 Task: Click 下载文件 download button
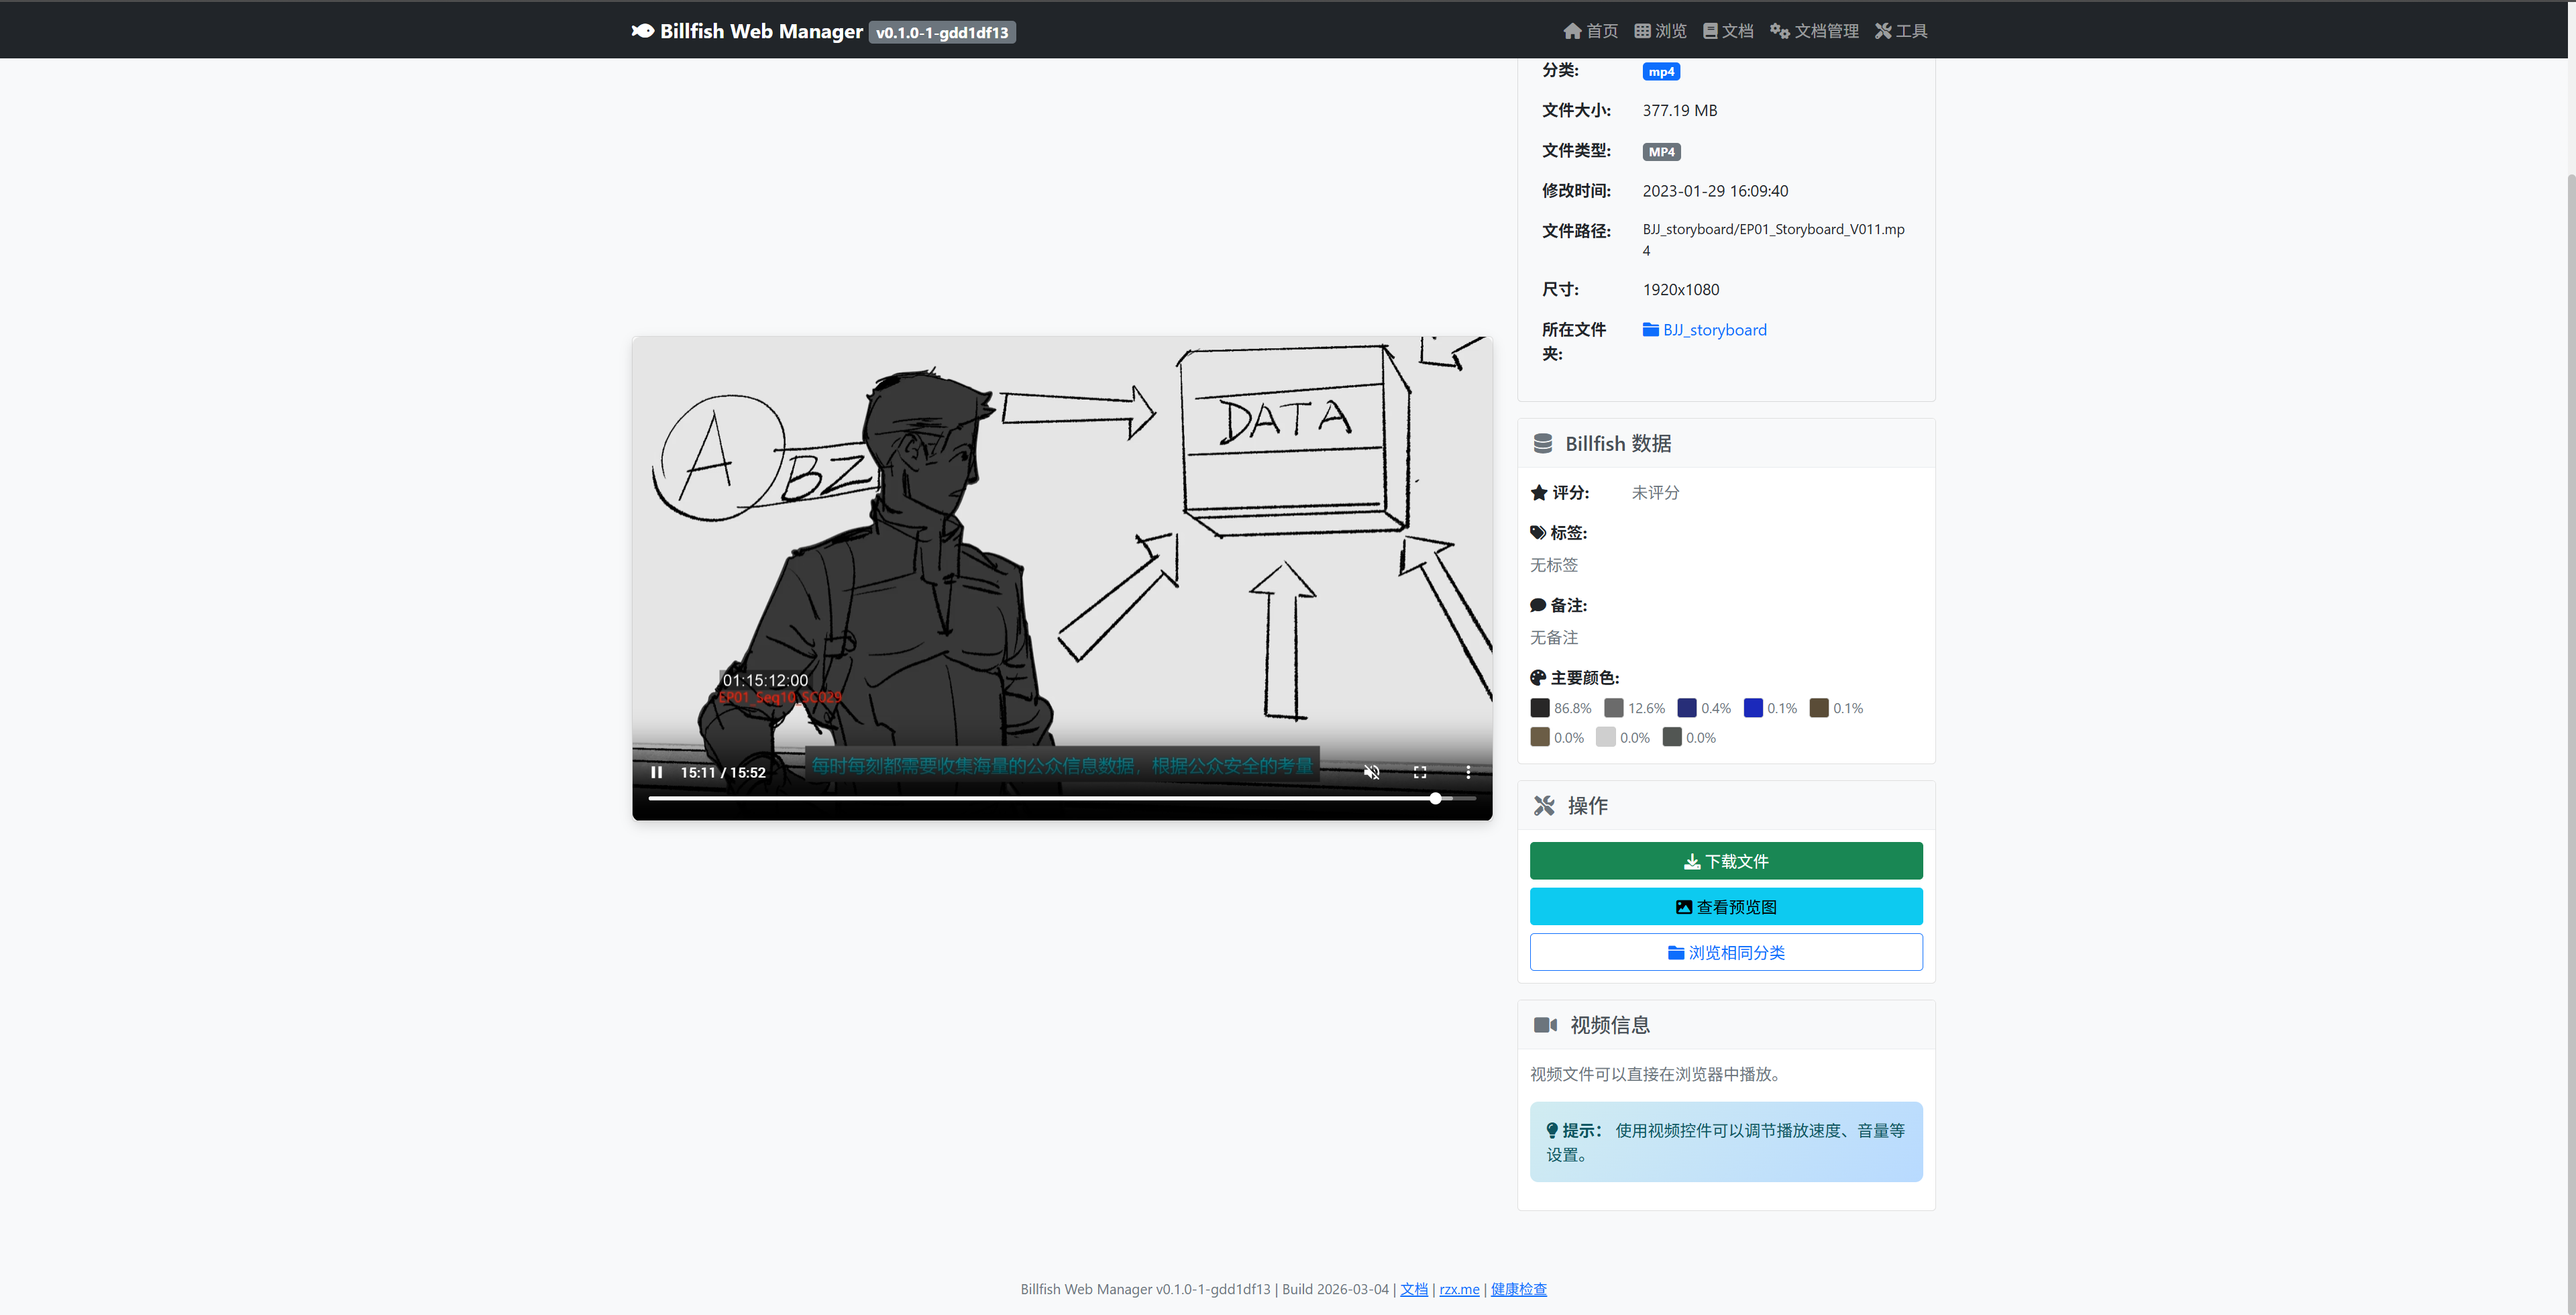(1725, 861)
